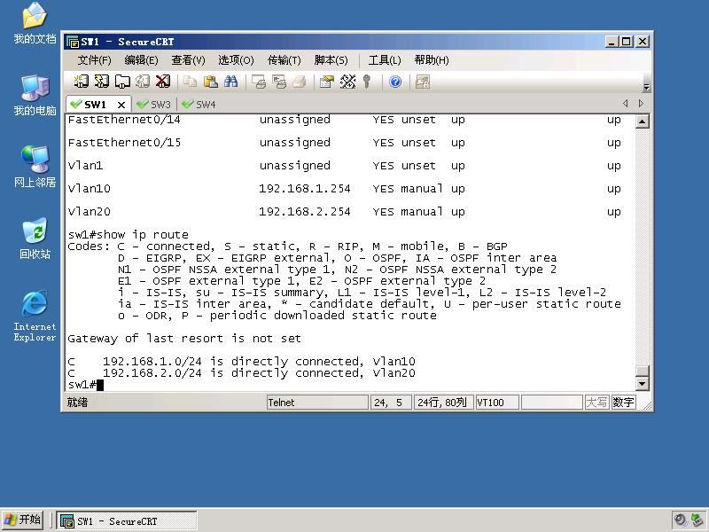The image size is (709, 532).
Task: Maximize the SecureCRT window
Action: [x=627, y=42]
